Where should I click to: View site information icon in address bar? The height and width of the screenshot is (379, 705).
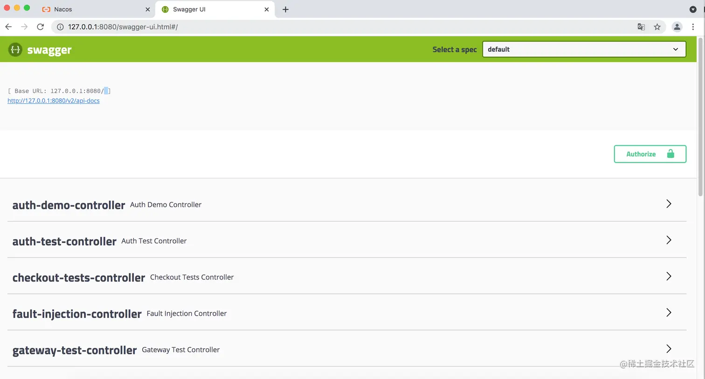click(x=60, y=27)
